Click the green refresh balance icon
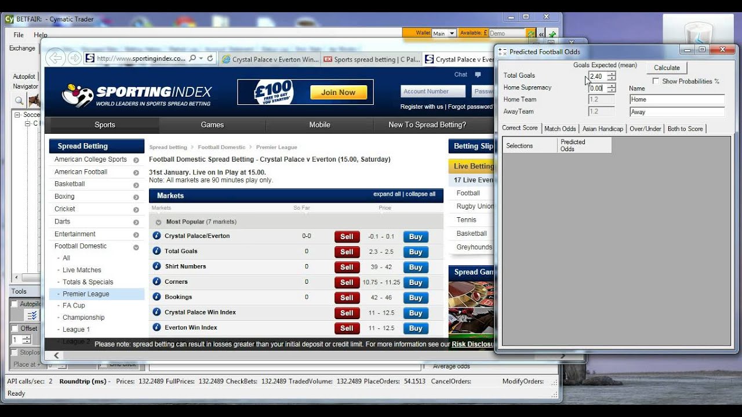Viewport: 742px width, 417px height. coord(530,34)
